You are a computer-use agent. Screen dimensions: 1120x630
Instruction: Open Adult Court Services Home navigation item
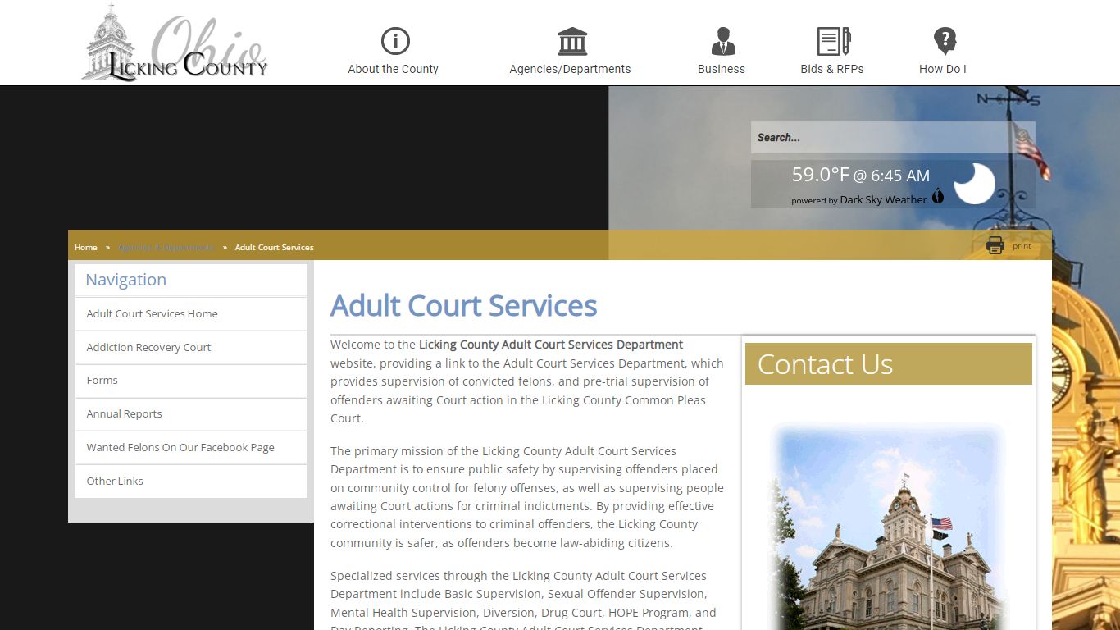tap(191, 314)
